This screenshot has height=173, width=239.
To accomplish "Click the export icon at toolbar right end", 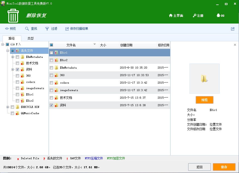I will tap(233, 29).
